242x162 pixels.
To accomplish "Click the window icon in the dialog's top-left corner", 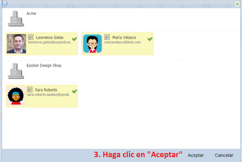I will click(x=5, y=4).
